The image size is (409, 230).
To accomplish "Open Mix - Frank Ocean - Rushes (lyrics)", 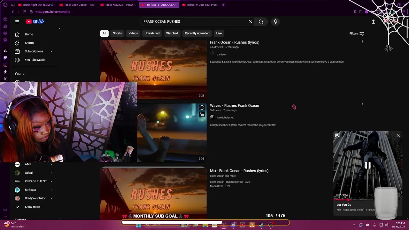I will (239, 171).
